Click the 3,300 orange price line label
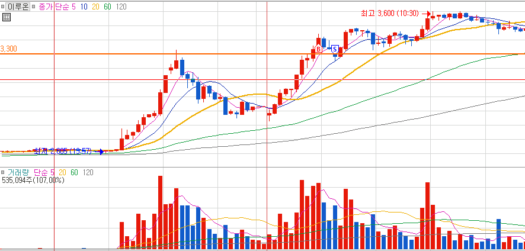Image resolution: width=525 pixels, height=251 pixels. 9,49
